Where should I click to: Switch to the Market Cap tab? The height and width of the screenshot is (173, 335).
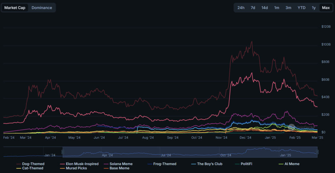pos(15,7)
